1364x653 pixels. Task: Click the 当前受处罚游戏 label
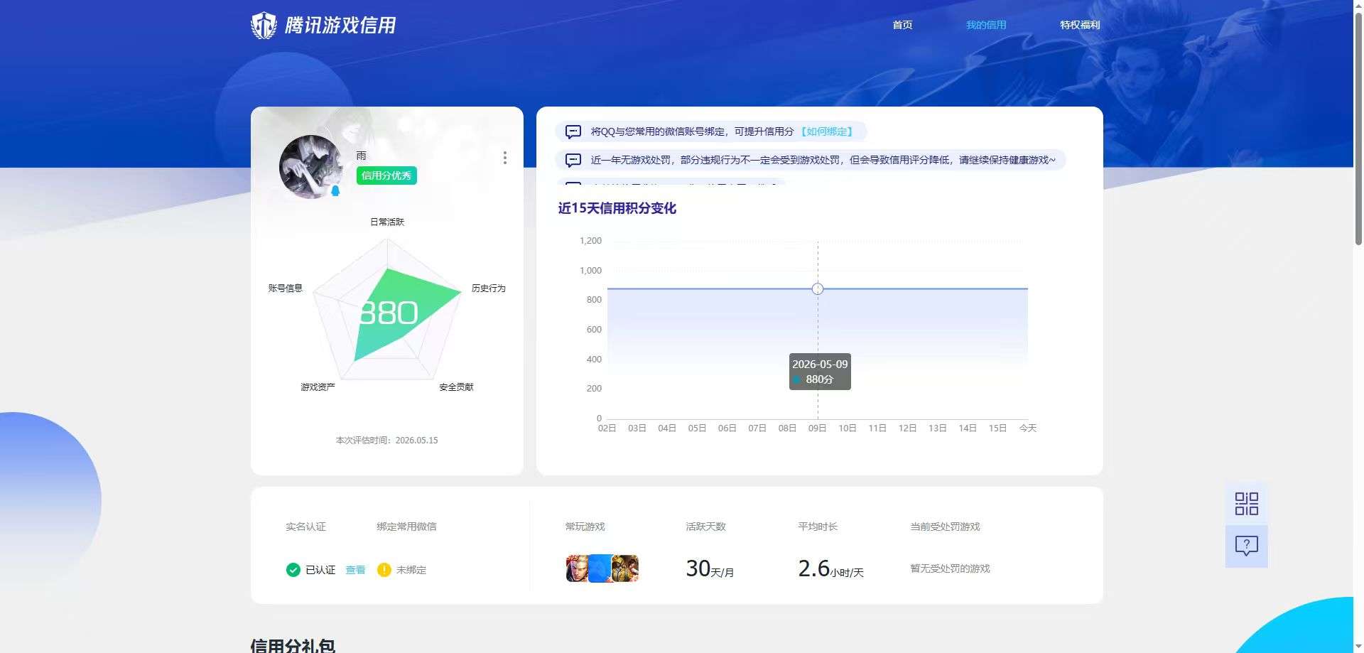coord(945,527)
